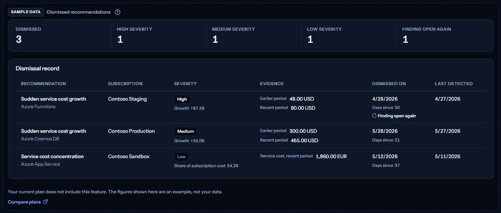Select the Contoso Production subscription
Image resolution: width=501 pixels, height=213 pixels.
[131, 131]
